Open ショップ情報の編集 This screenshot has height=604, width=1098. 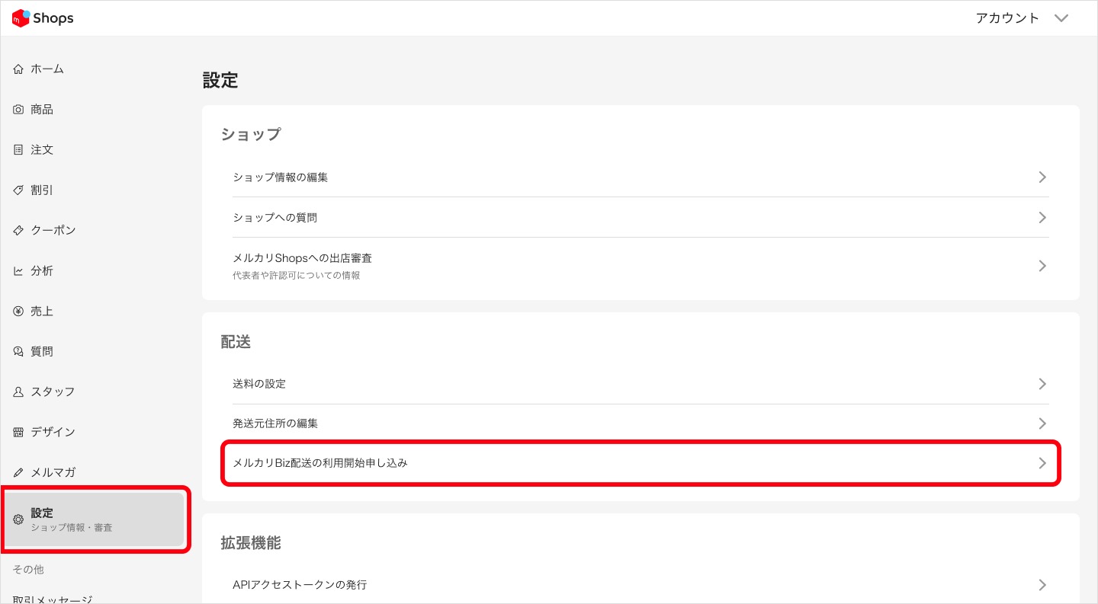[280, 177]
